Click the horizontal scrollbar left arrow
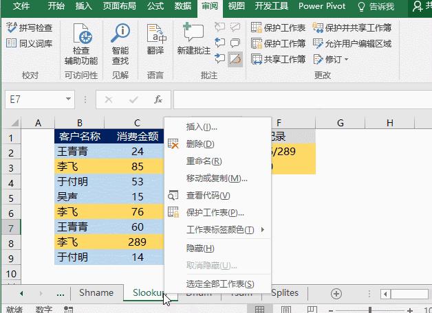432x313 pixels. click(x=385, y=294)
